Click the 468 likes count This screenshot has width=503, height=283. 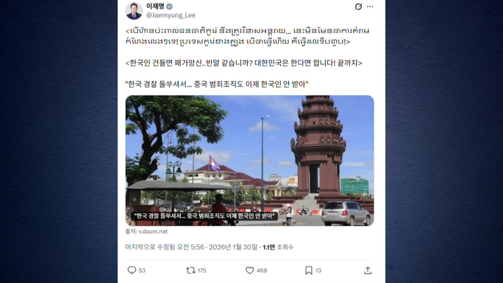pos(262,270)
